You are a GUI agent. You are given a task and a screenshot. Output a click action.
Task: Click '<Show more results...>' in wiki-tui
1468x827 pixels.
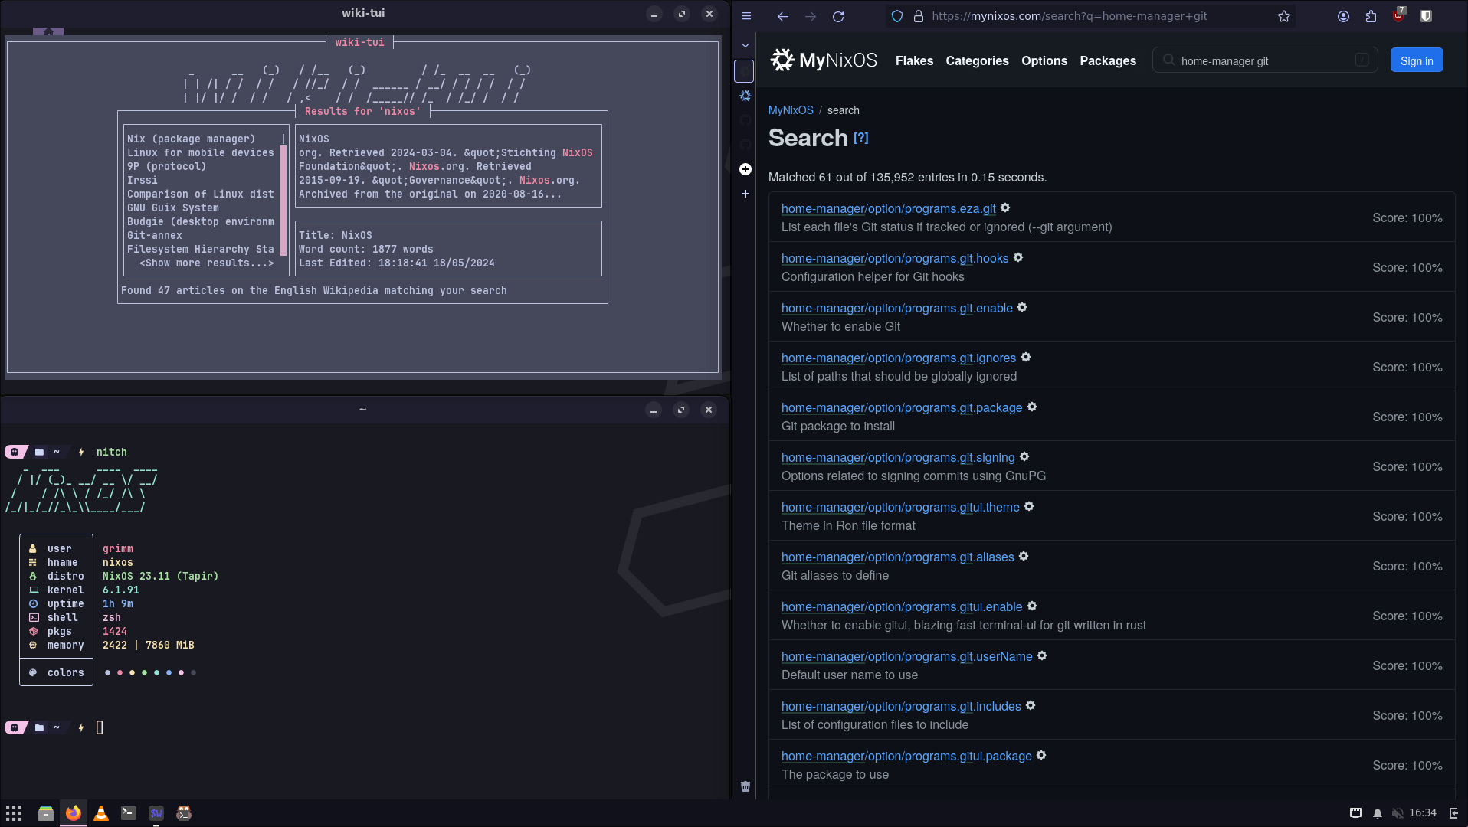tap(207, 263)
